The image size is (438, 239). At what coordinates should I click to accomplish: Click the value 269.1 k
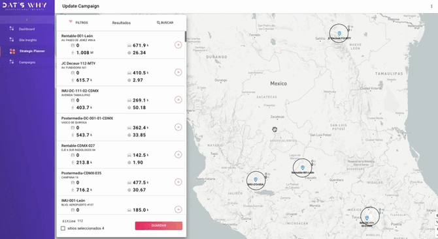[x=141, y=100]
